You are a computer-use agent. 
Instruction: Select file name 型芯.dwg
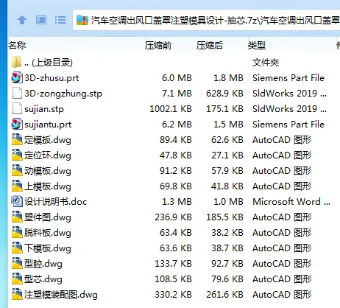coord(43,279)
